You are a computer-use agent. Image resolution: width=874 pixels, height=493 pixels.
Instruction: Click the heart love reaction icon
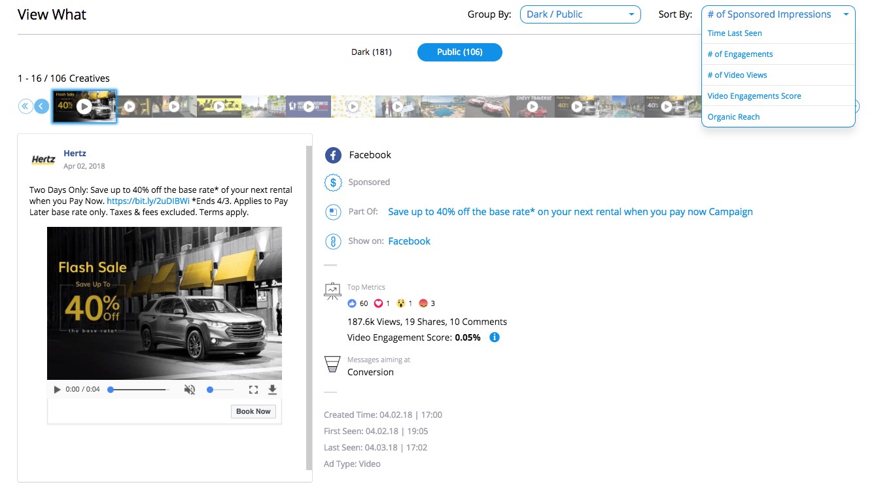(x=378, y=303)
